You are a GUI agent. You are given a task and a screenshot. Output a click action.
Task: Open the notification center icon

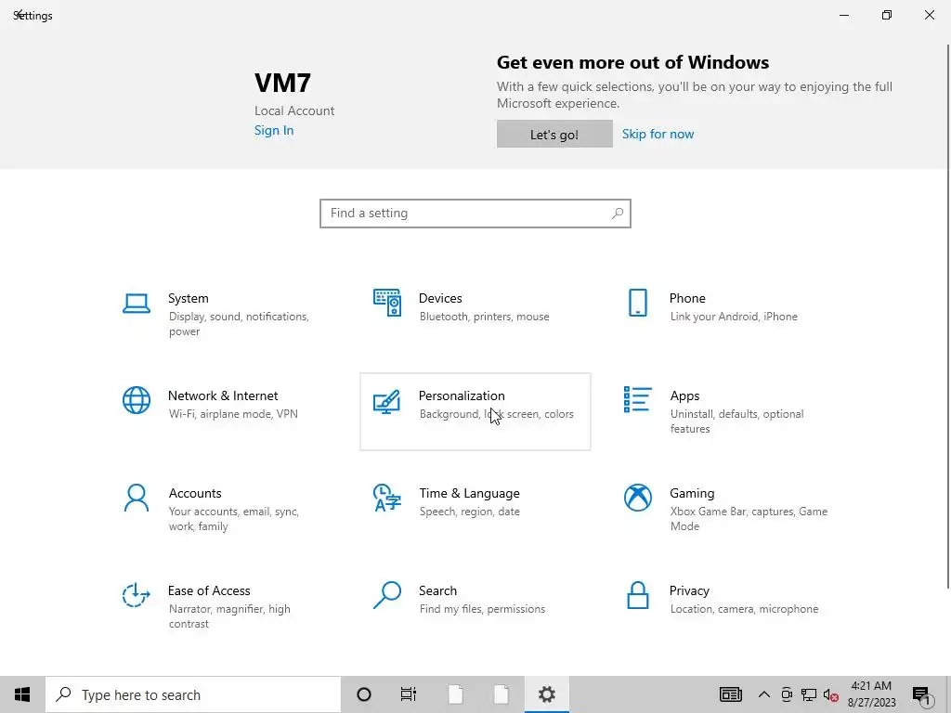921,695
